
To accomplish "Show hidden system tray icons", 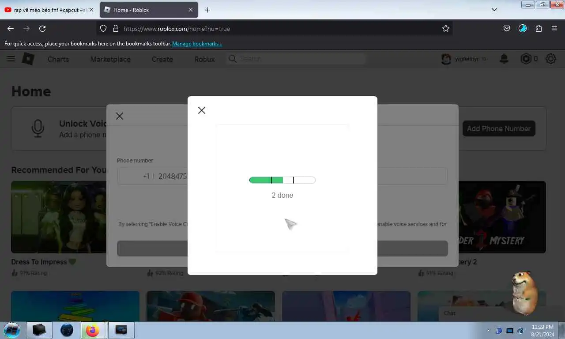I will (x=488, y=331).
